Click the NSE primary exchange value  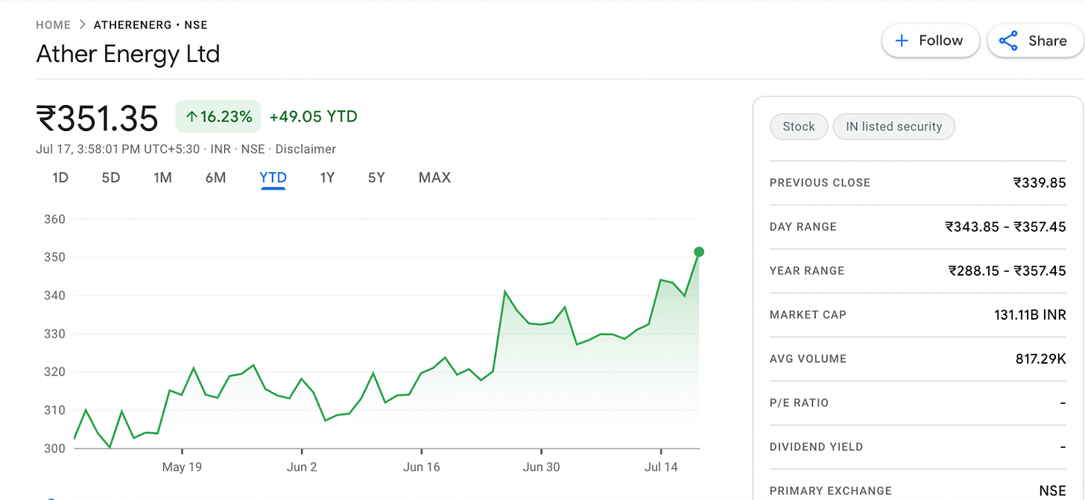click(x=1053, y=490)
